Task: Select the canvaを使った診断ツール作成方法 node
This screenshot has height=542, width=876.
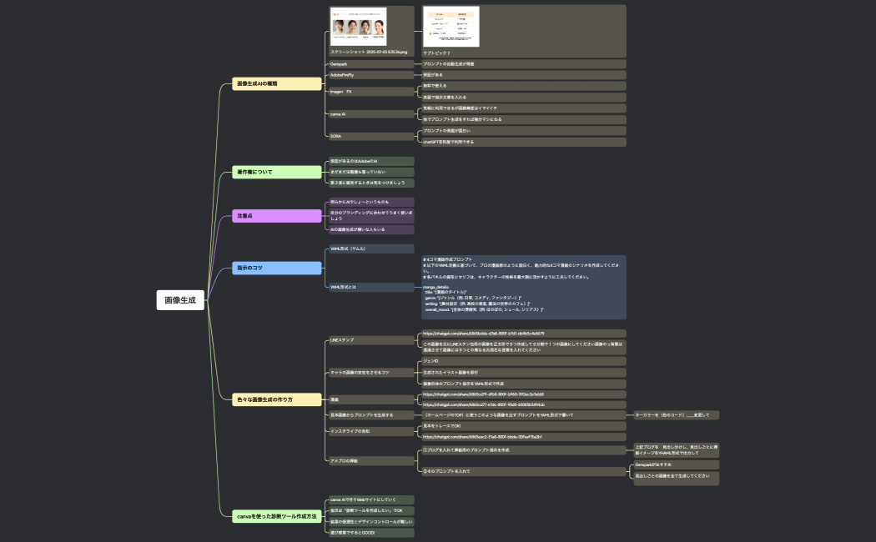Action: point(277,517)
